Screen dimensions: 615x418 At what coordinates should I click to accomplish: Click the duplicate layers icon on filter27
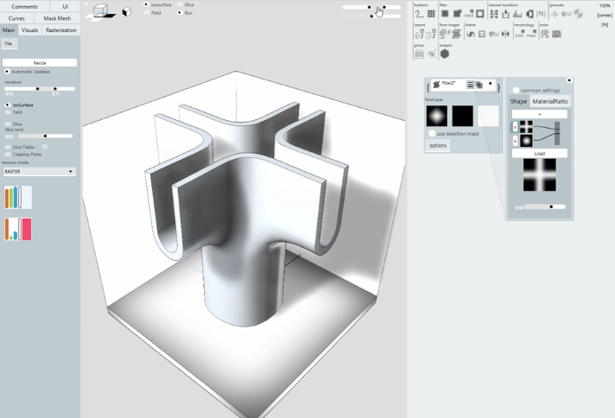tap(479, 85)
